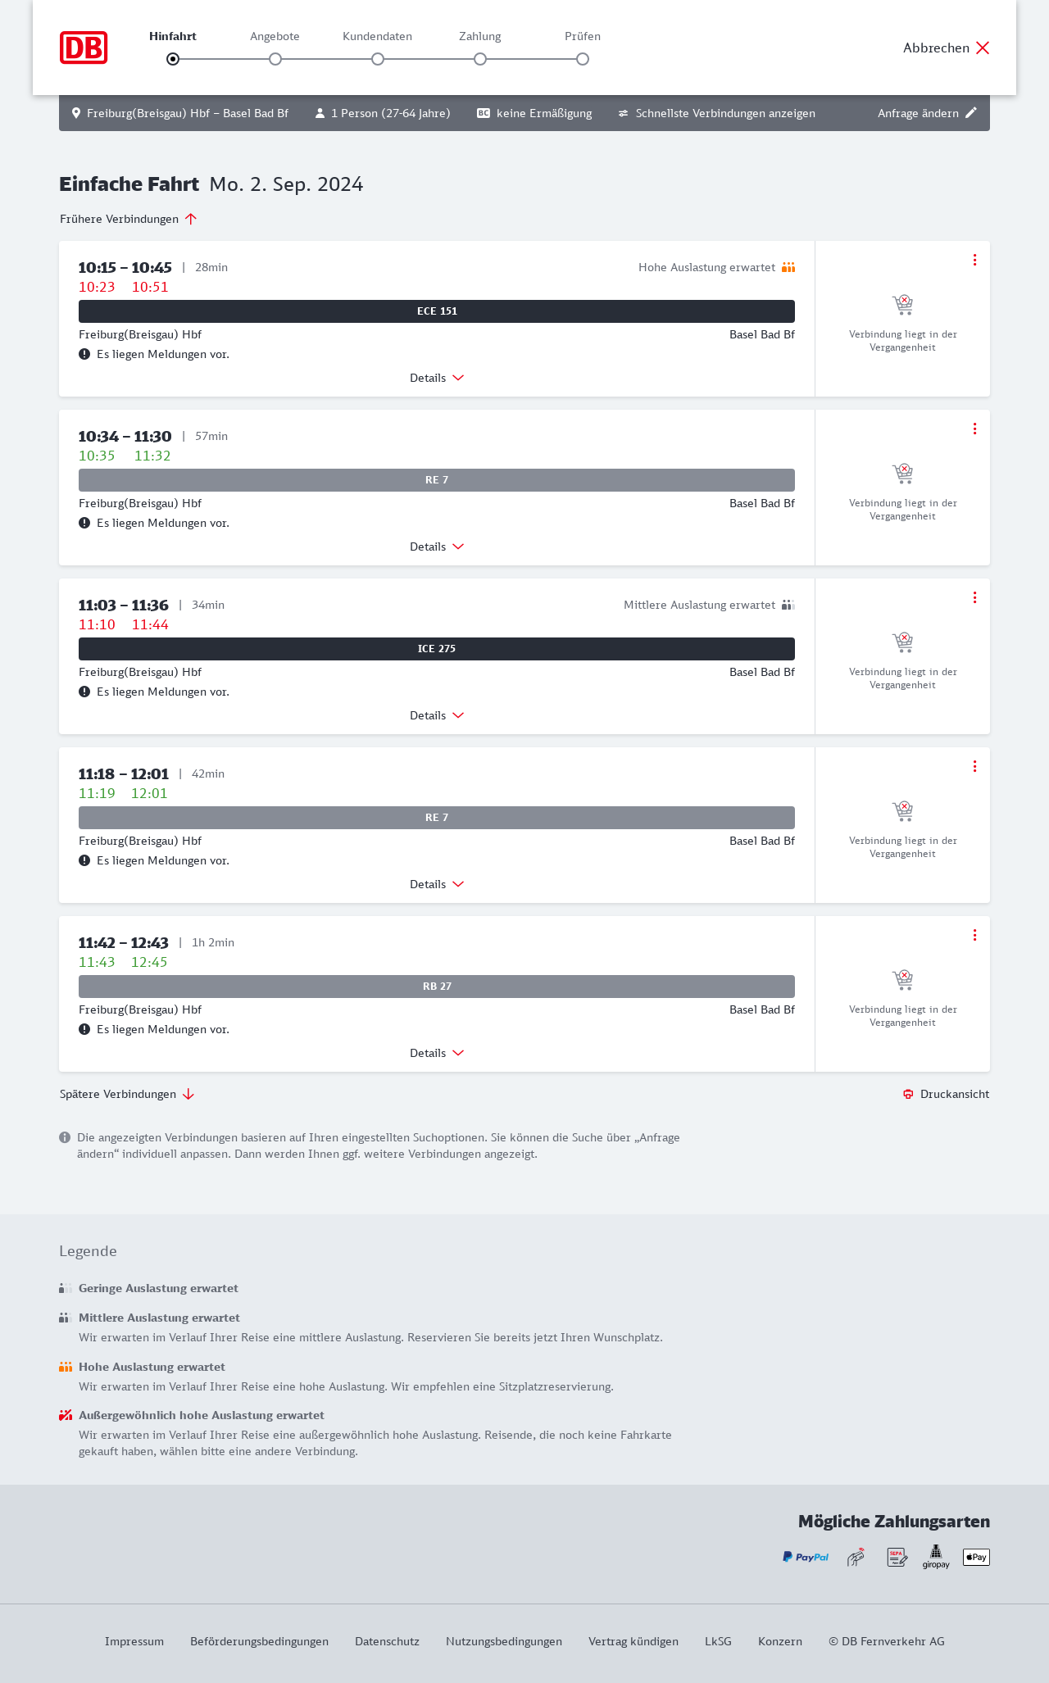Load Spätere Verbindungen

click(127, 1094)
